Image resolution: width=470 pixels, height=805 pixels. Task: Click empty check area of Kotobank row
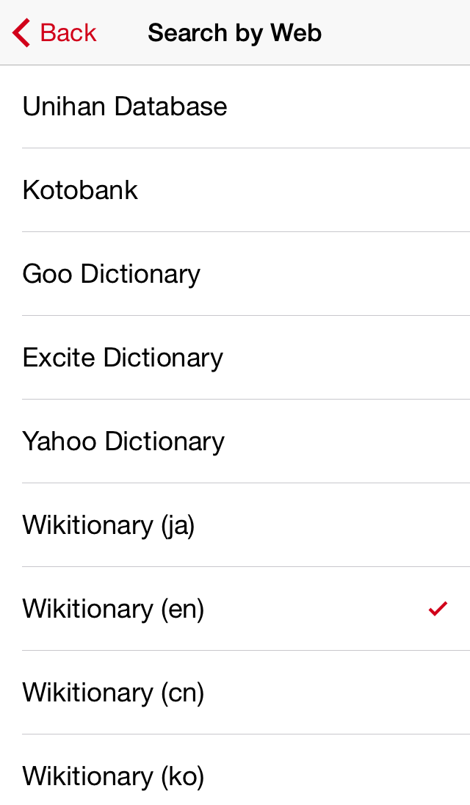coord(438,191)
